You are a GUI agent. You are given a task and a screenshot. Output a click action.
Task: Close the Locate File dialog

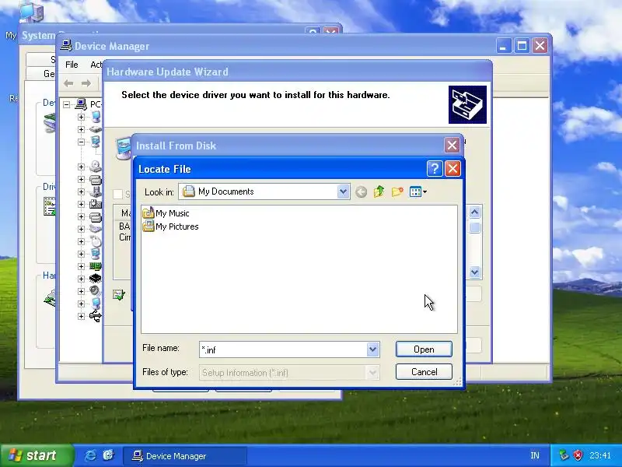(453, 169)
